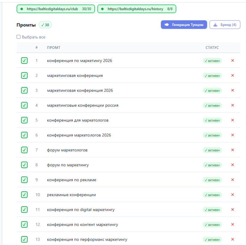
Task: Toggle checkbox for «конференция для маркетологов»
Action: click(24, 120)
